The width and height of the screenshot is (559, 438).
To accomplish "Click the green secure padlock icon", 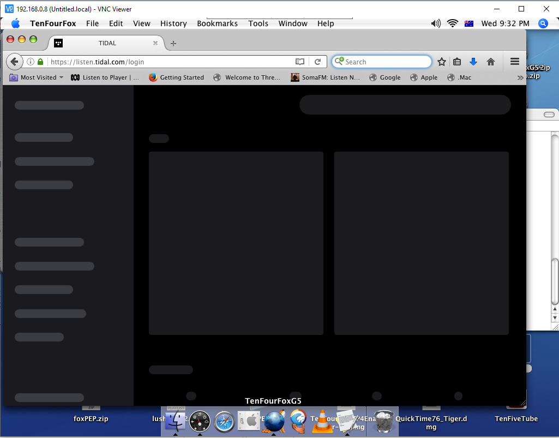I will pyautogui.click(x=40, y=62).
